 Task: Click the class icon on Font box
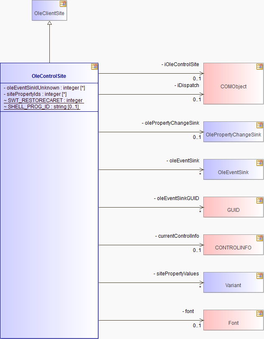[259, 313]
